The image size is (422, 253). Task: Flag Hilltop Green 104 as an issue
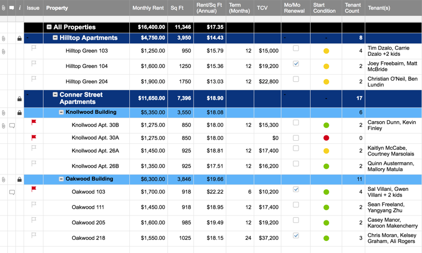click(x=34, y=63)
